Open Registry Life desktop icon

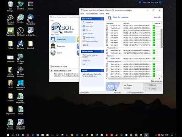[x=11, y=32]
